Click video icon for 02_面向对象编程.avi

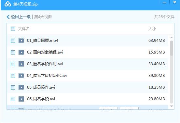(21, 52)
